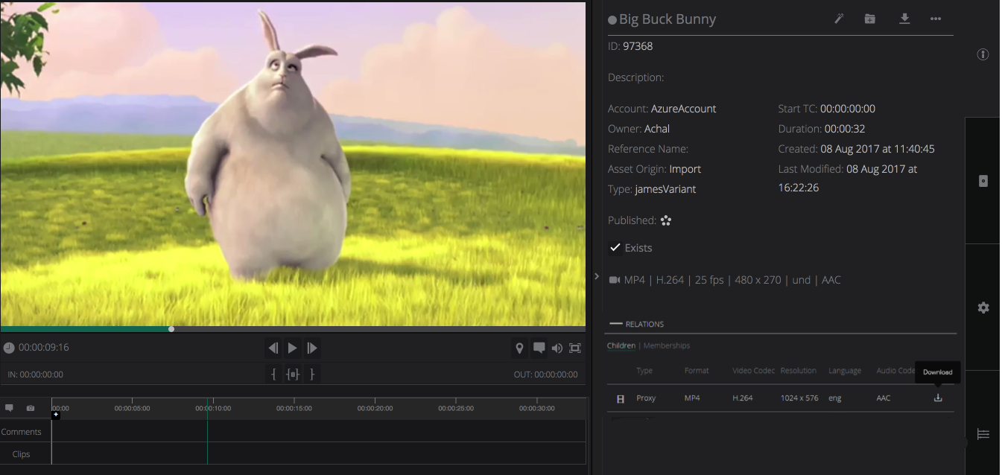
Task: Click the AzureAccount account value
Action: (683, 109)
